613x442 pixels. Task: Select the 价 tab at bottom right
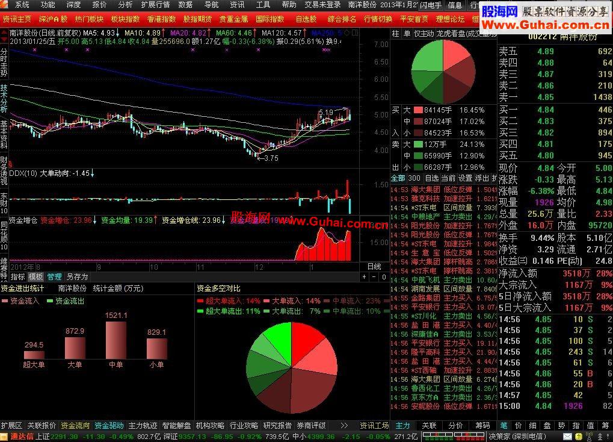[518, 425]
